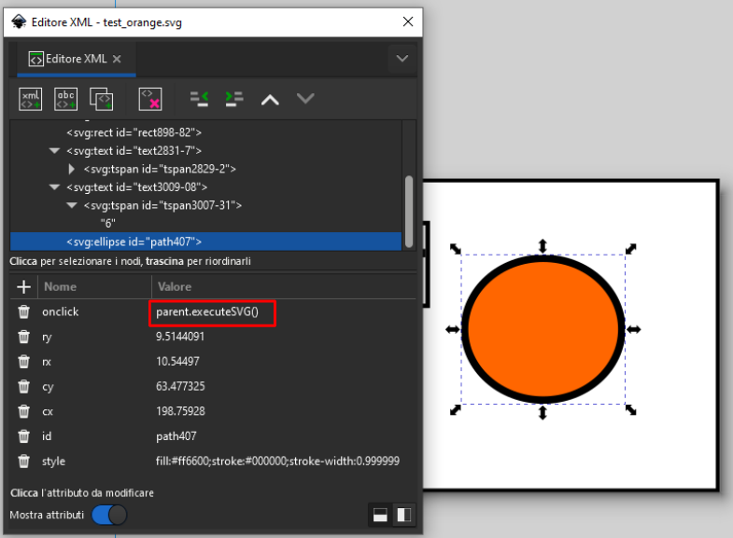This screenshot has height=538, width=733.
Task: Expand the tspan2829-2 tree node
Action: (73, 169)
